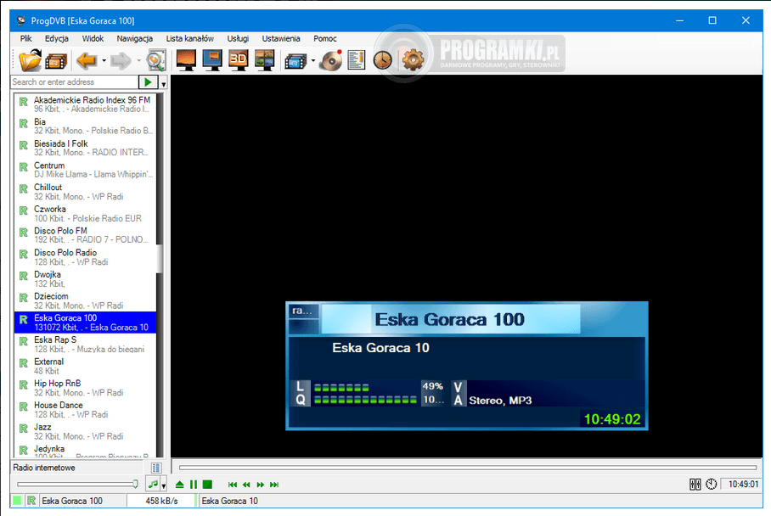This screenshot has width=771, height=516.
Task: Select the Centrum radio station
Action: [x=85, y=170]
